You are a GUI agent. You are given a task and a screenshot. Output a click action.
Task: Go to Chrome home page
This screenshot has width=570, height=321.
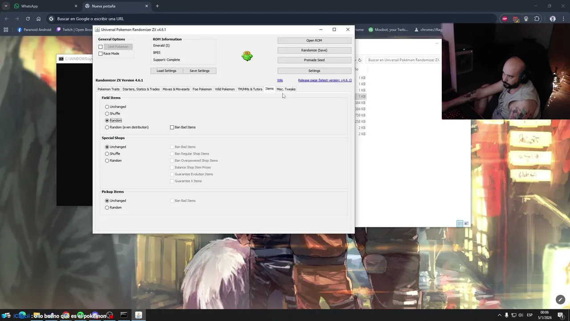pyautogui.click(x=38, y=19)
